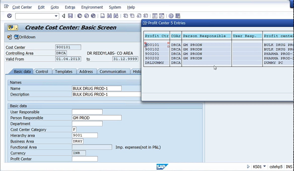Open the KS01 status bar dropdown
Image resolution: width=294 pixels, height=171 pixels.
click(x=265, y=166)
